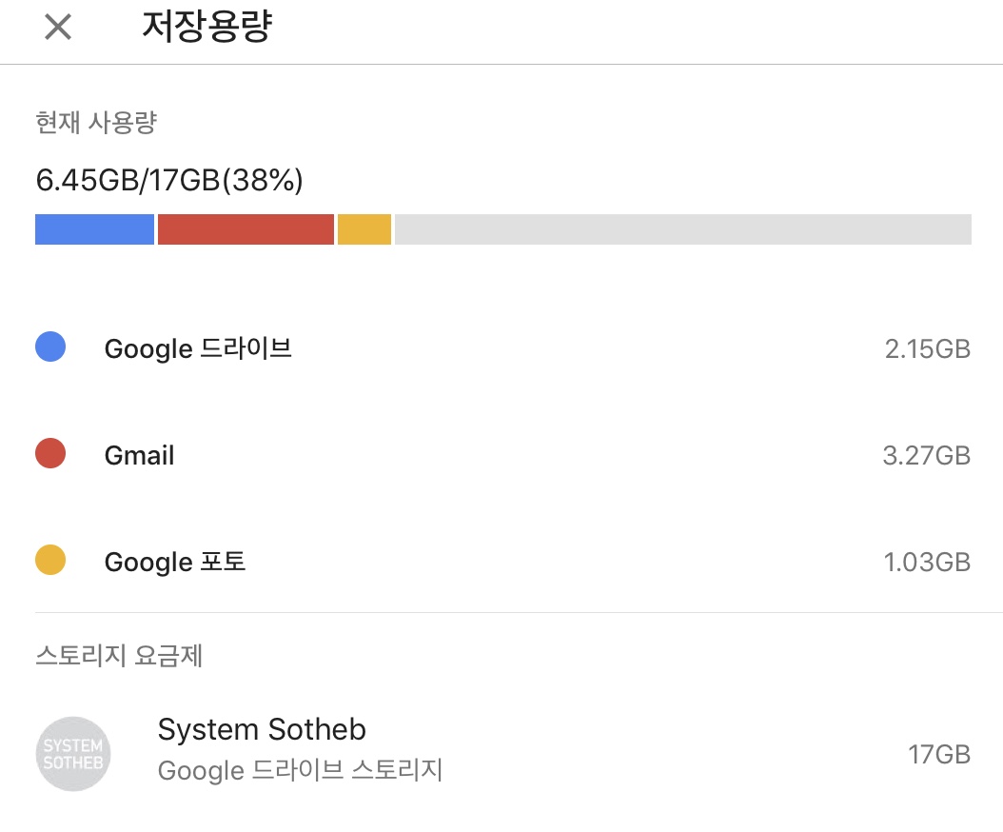Click the 3.27GB Gmail usage value
Image resolution: width=1003 pixels, height=832 pixels.
927,455
